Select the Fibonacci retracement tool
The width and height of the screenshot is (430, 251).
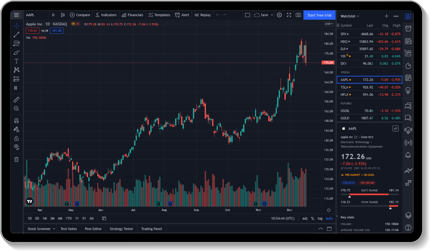[x=17, y=43]
